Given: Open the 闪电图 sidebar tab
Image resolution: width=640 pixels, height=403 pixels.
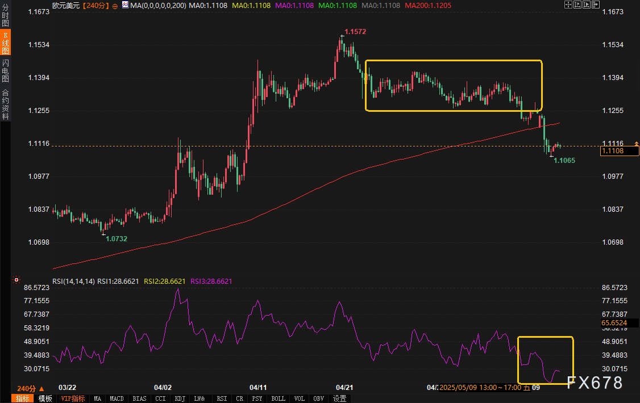Looking at the screenshot, I should click(x=5, y=70).
